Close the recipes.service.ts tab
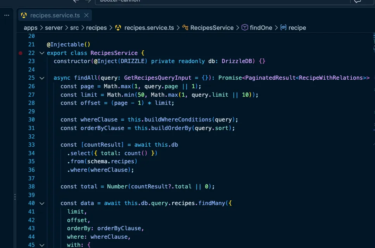 click(86, 15)
